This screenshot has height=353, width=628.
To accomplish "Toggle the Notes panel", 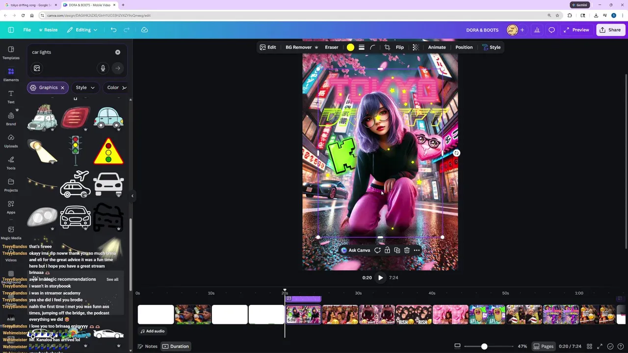I will [148, 346].
